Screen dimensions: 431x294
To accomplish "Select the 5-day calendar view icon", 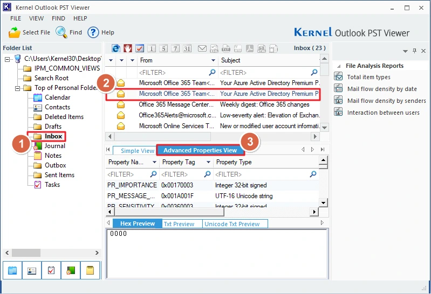I will click(163, 48).
